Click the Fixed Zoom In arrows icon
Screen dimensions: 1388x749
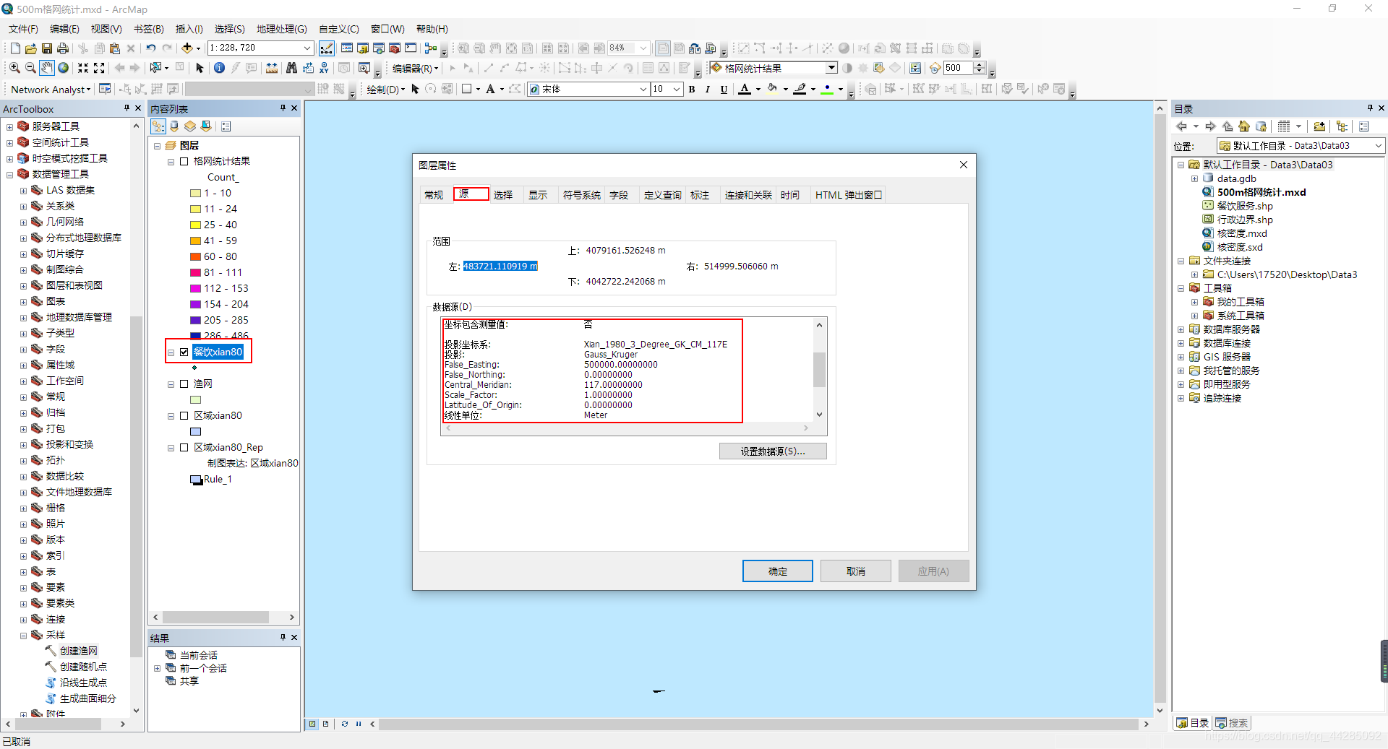[x=83, y=68]
